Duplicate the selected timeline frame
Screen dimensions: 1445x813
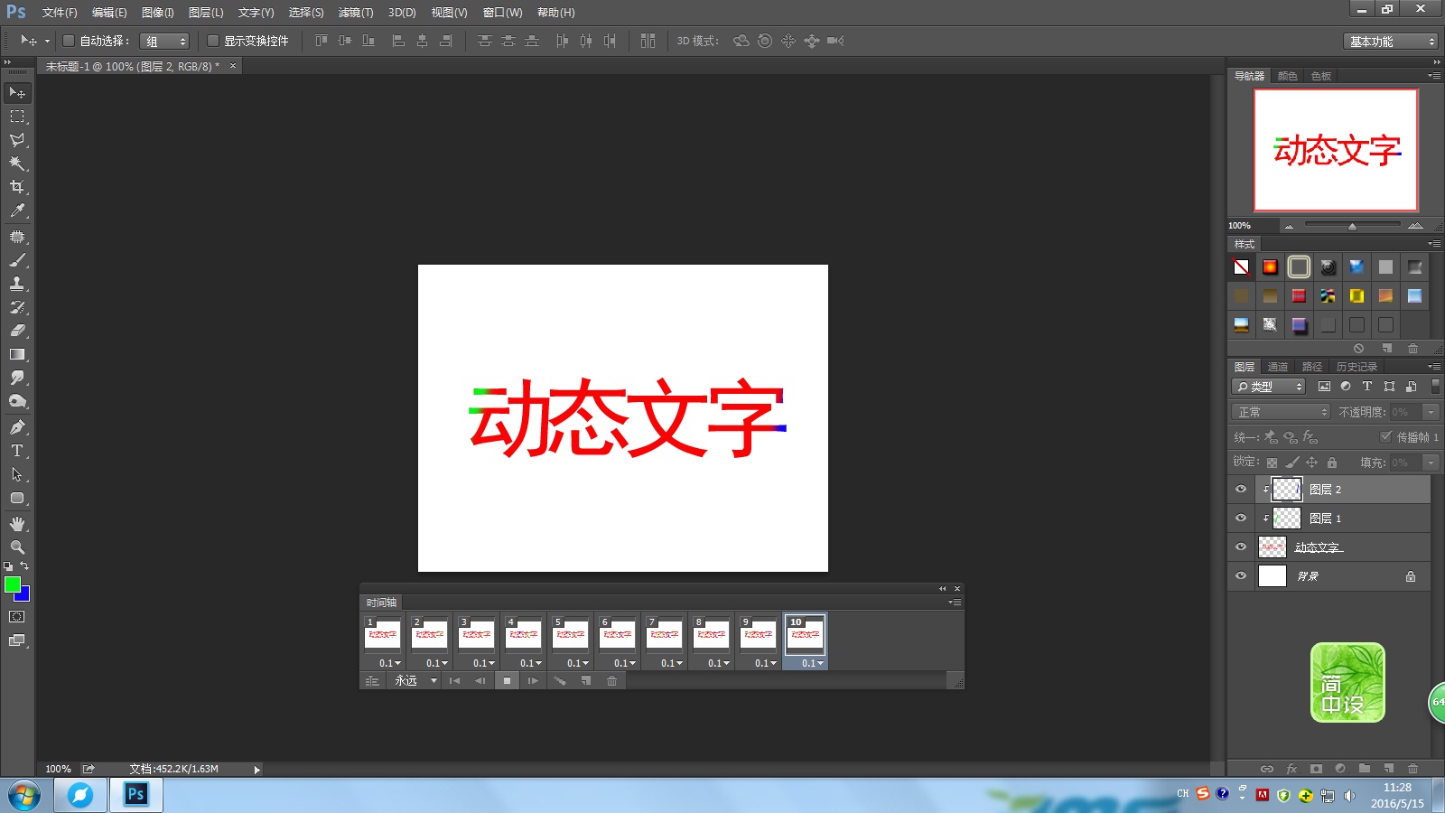(x=586, y=681)
